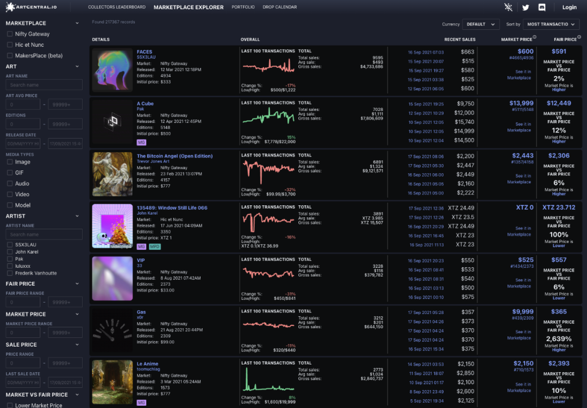Filter by artist John Karel checkbox
587x408 pixels.
pos(10,252)
